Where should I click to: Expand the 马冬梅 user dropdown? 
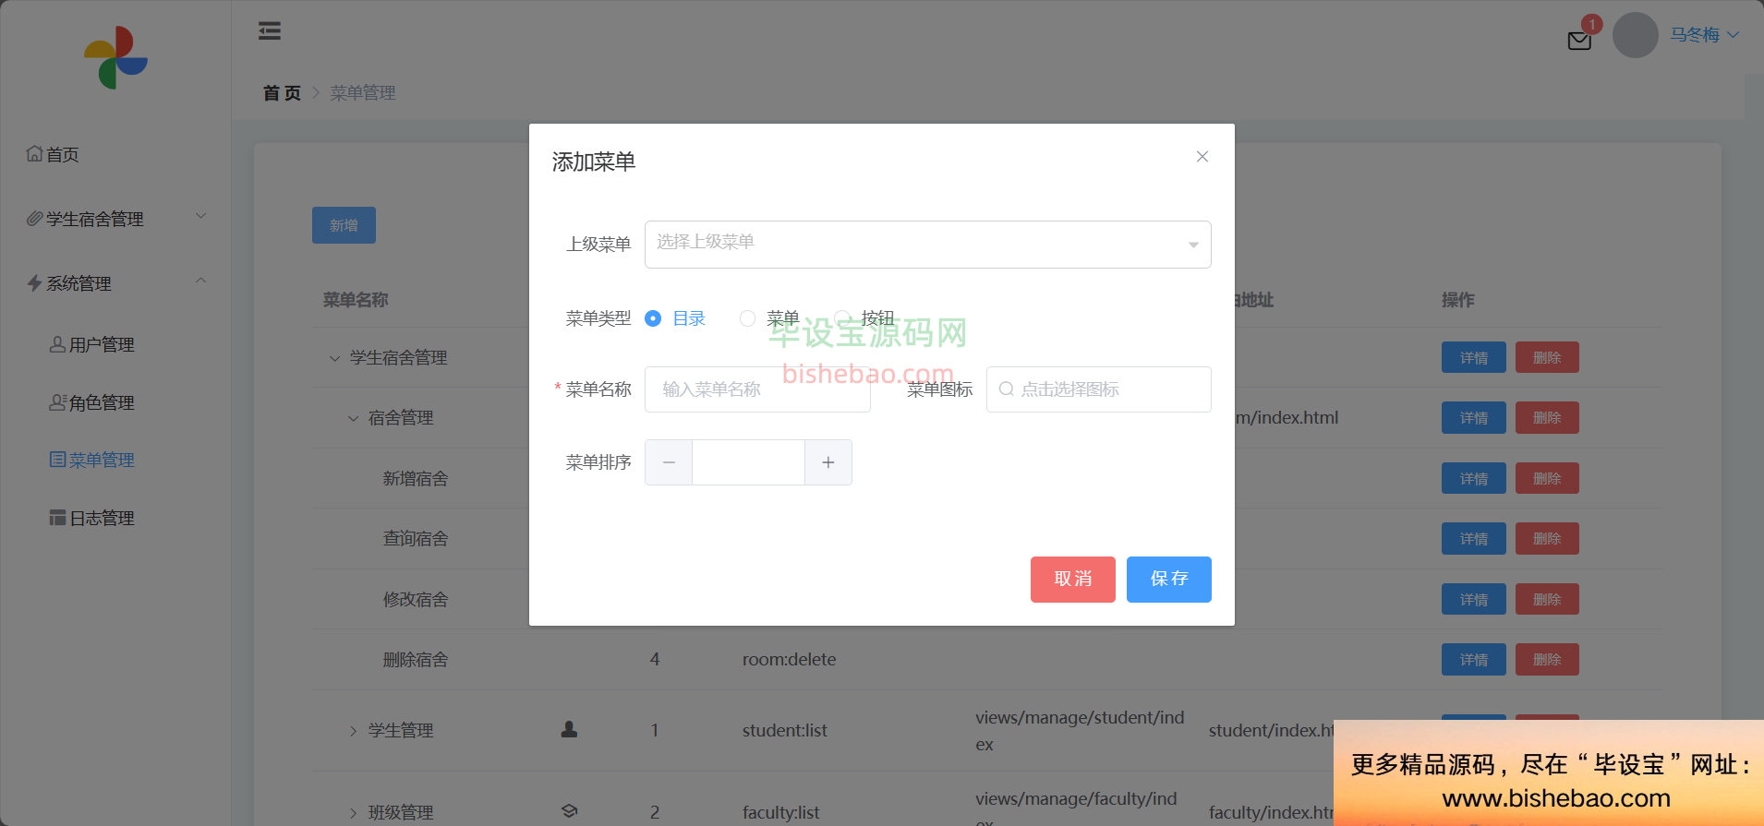[x=1704, y=35]
